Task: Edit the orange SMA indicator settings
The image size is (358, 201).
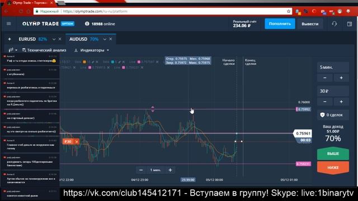Action: (93, 62)
